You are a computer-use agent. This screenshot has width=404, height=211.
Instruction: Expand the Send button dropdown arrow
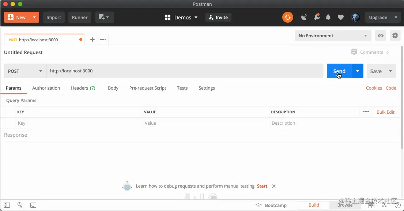[358, 71]
